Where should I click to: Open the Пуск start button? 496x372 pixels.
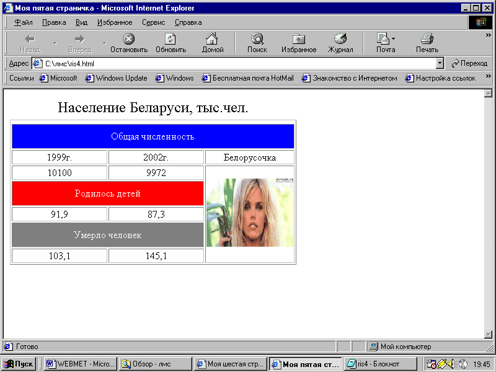tap(19, 364)
